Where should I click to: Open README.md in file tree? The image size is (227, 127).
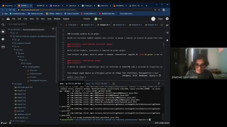22,117
